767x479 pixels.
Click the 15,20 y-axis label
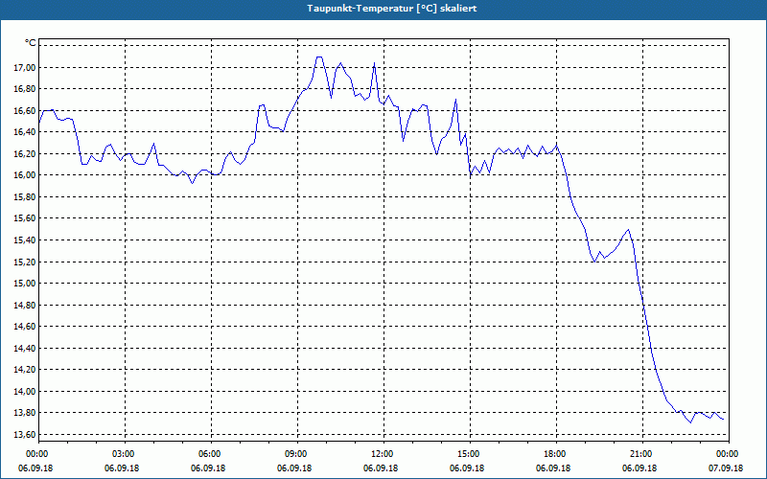pyautogui.click(x=24, y=262)
